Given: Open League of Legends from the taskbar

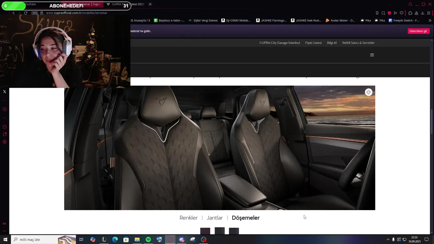Looking at the screenshot, I should tap(104, 240).
